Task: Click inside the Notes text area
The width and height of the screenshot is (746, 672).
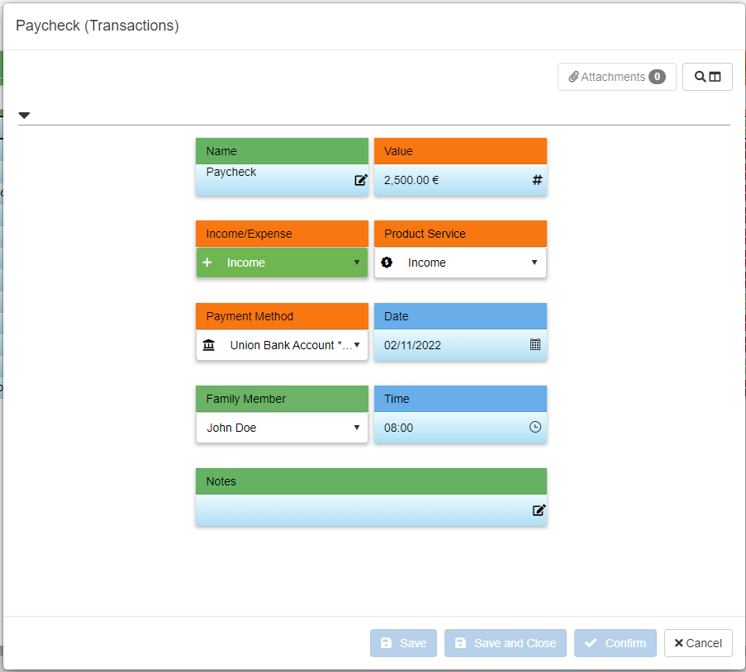Action: [363, 510]
